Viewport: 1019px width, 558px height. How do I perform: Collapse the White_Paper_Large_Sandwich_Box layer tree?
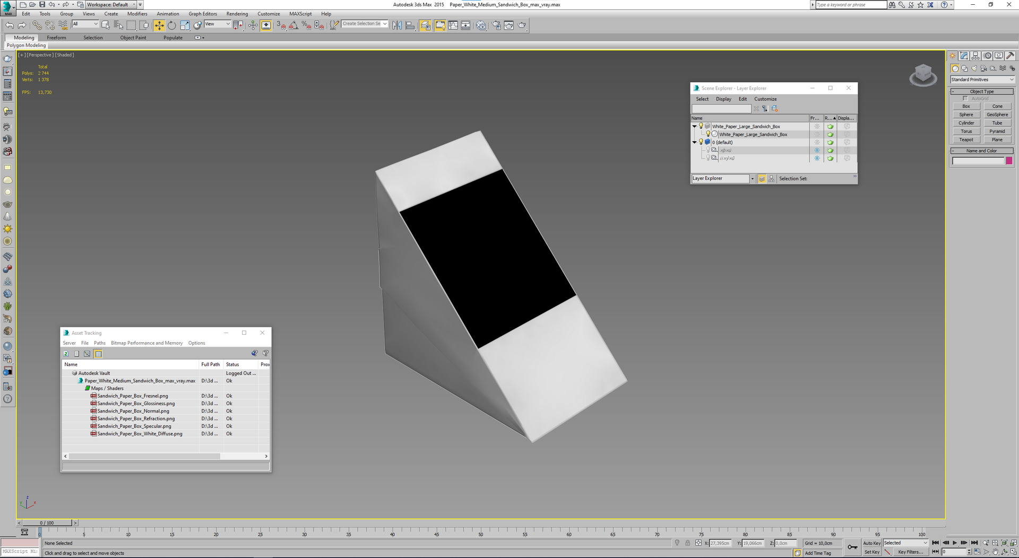[x=694, y=126]
